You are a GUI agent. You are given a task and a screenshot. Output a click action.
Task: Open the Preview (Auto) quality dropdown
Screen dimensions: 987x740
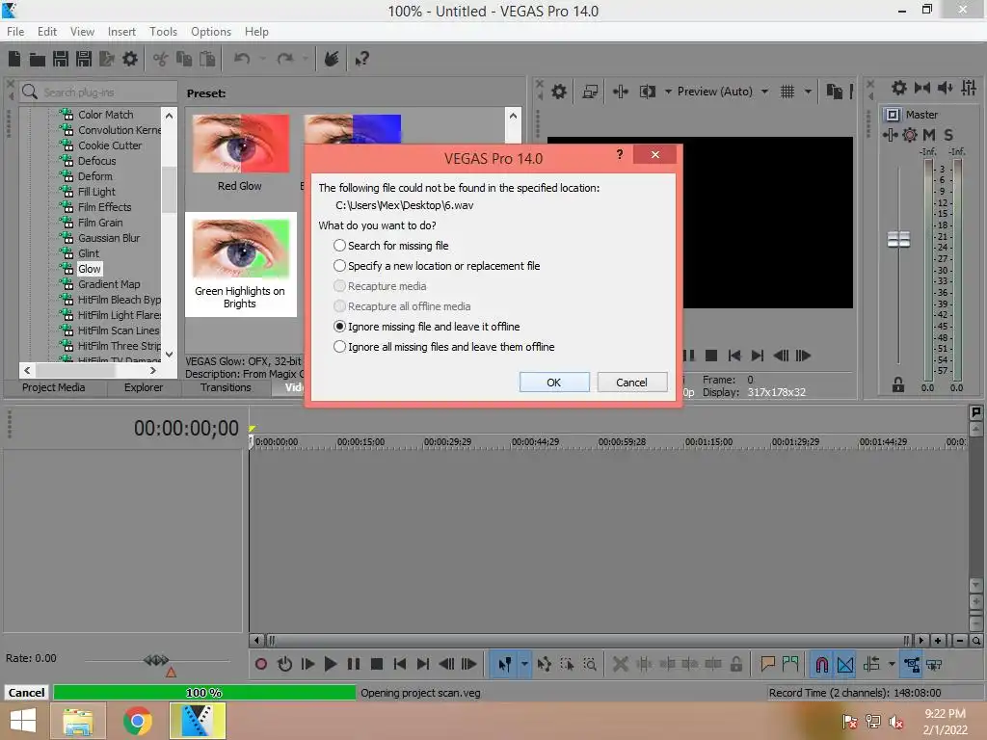764,92
